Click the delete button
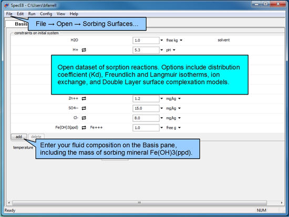 (x=36, y=137)
